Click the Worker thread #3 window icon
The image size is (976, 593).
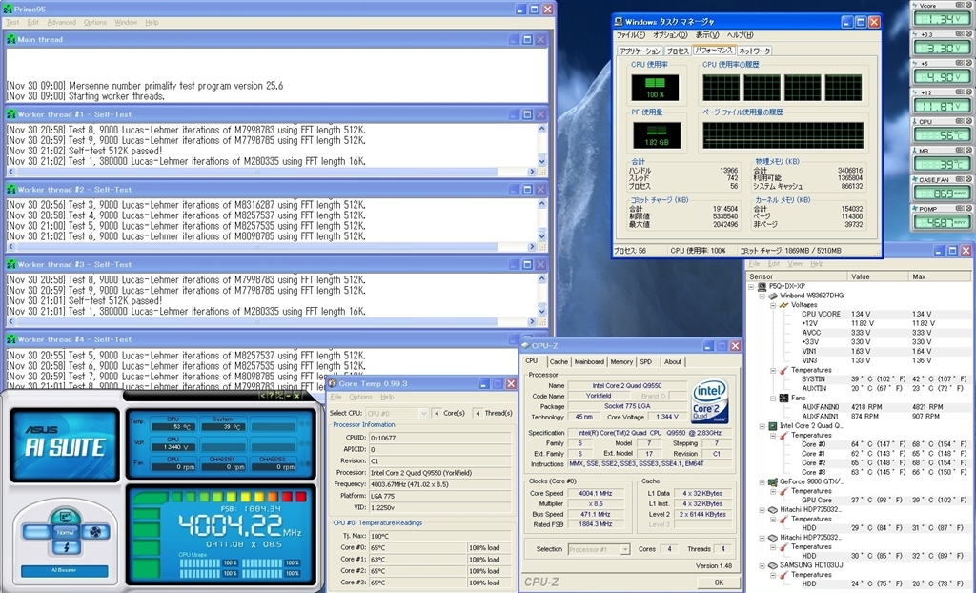coord(11,265)
